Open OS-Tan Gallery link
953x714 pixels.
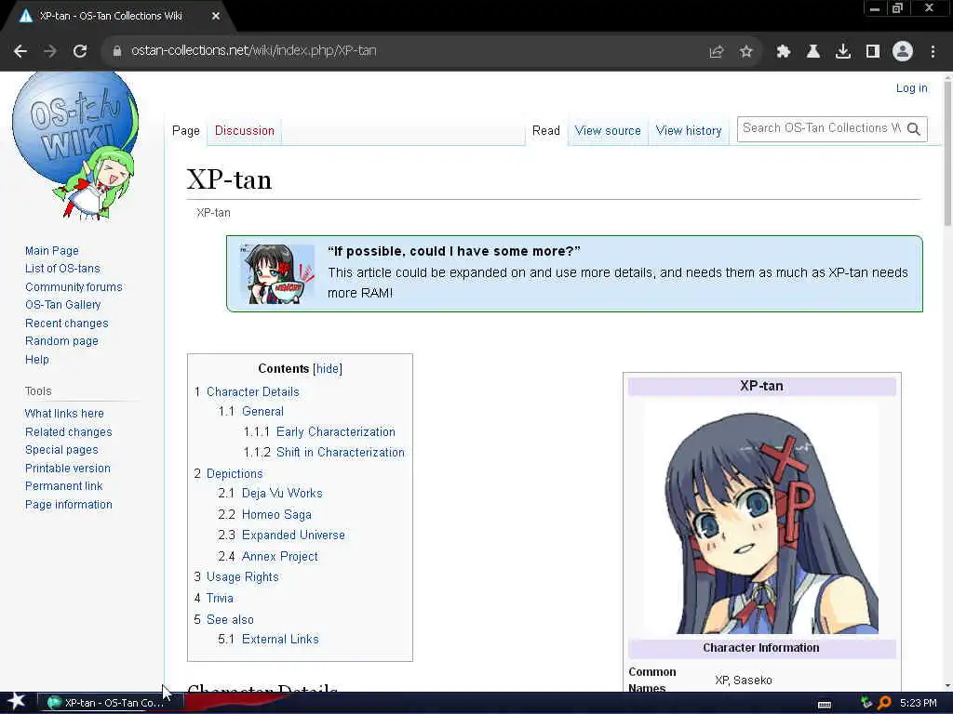(x=62, y=305)
